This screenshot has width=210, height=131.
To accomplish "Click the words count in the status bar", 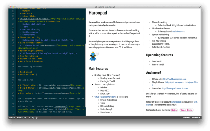I will tap(21, 118).
